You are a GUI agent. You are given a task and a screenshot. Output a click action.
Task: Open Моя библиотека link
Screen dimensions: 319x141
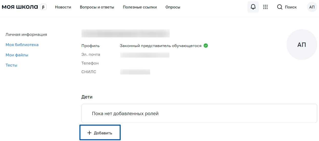click(x=22, y=45)
